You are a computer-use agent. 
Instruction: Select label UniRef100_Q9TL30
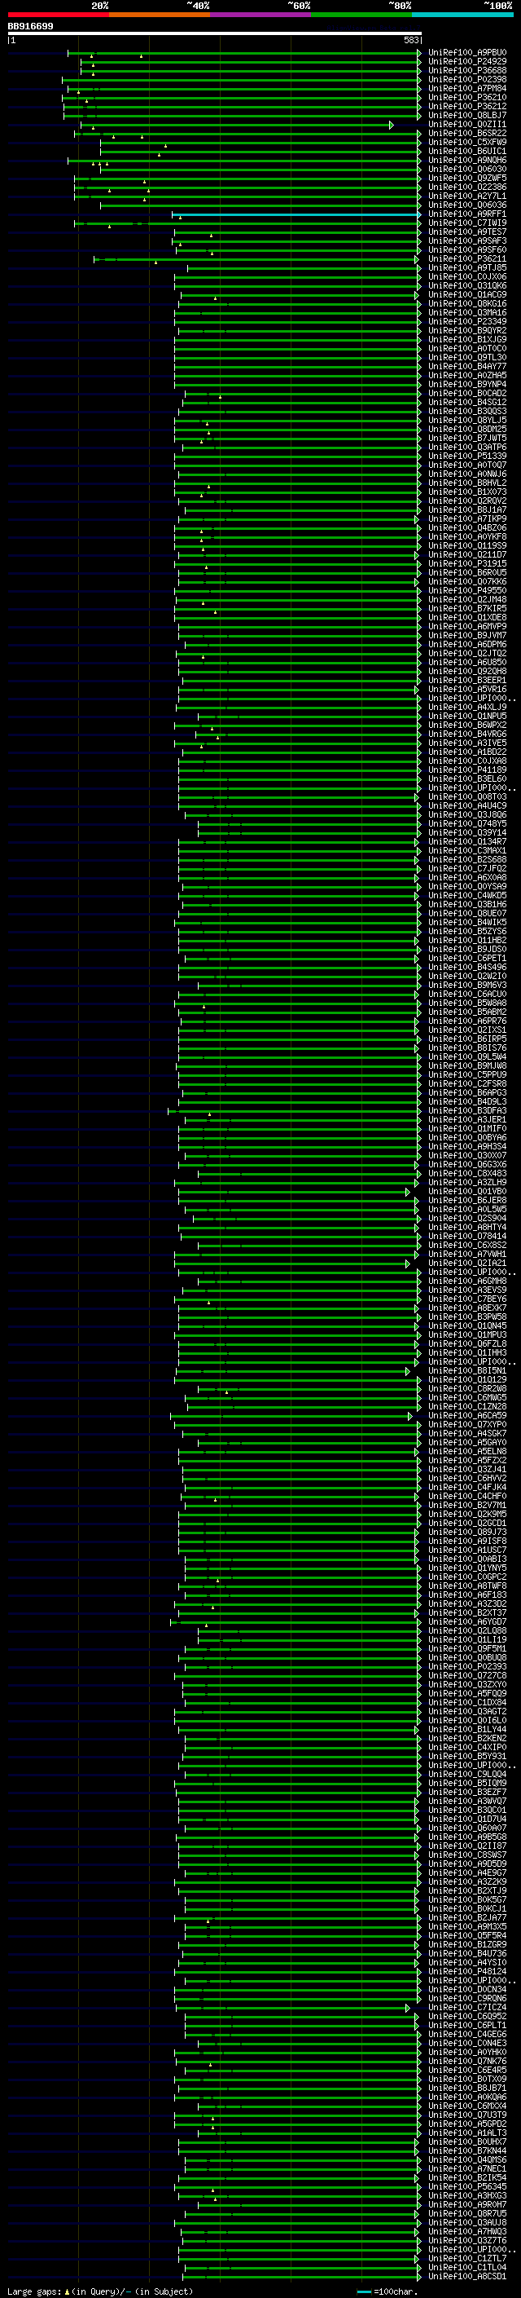(466, 358)
